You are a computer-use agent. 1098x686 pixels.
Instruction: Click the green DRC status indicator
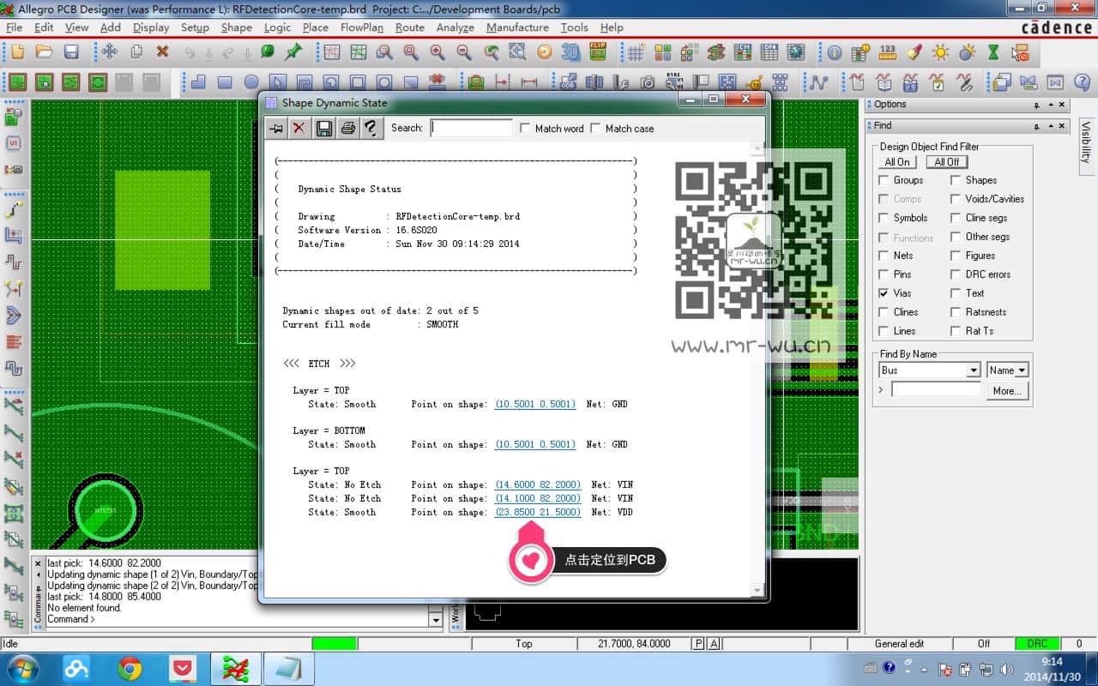click(1037, 643)
